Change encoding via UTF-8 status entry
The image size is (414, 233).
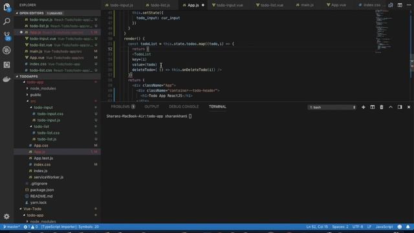point(358,227)
